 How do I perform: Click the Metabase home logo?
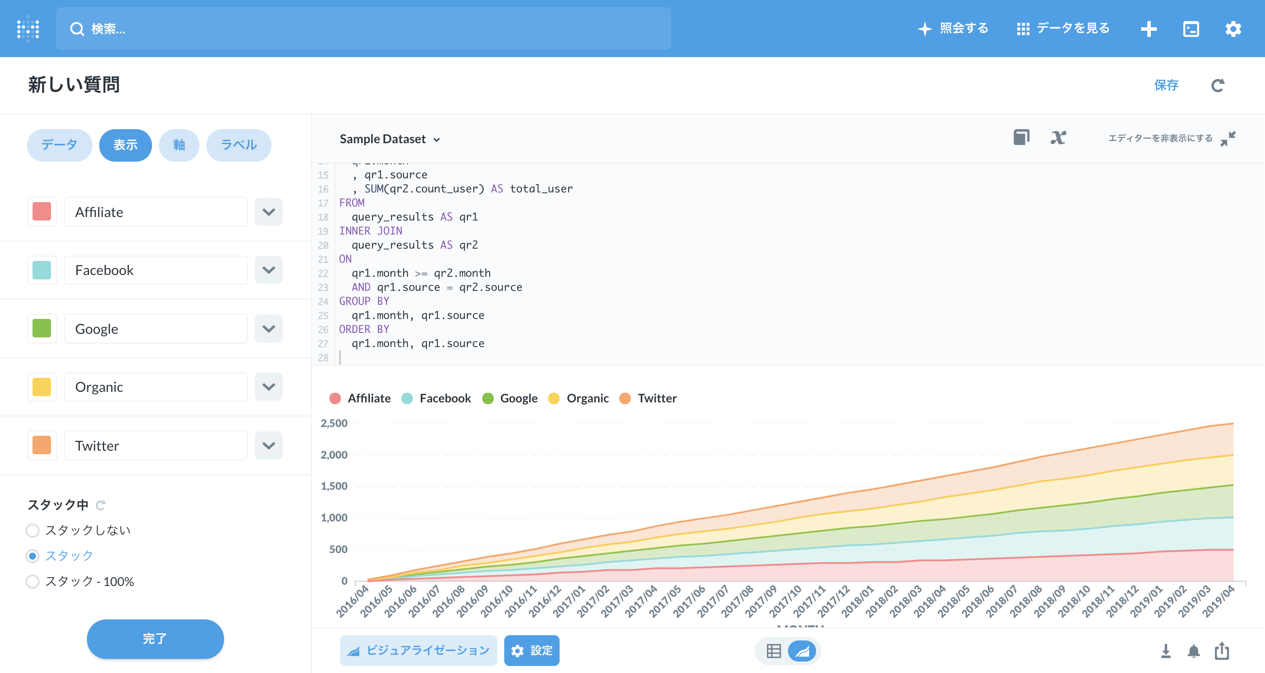[28, 29]
